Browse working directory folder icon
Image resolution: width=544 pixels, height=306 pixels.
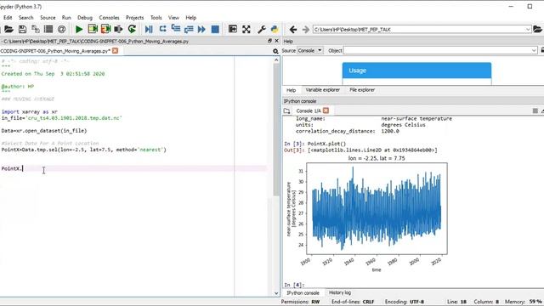click(537, 30)
